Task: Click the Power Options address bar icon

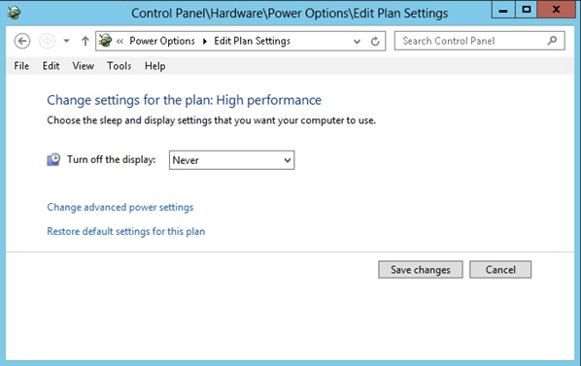Action: click(x=105, y=41)
